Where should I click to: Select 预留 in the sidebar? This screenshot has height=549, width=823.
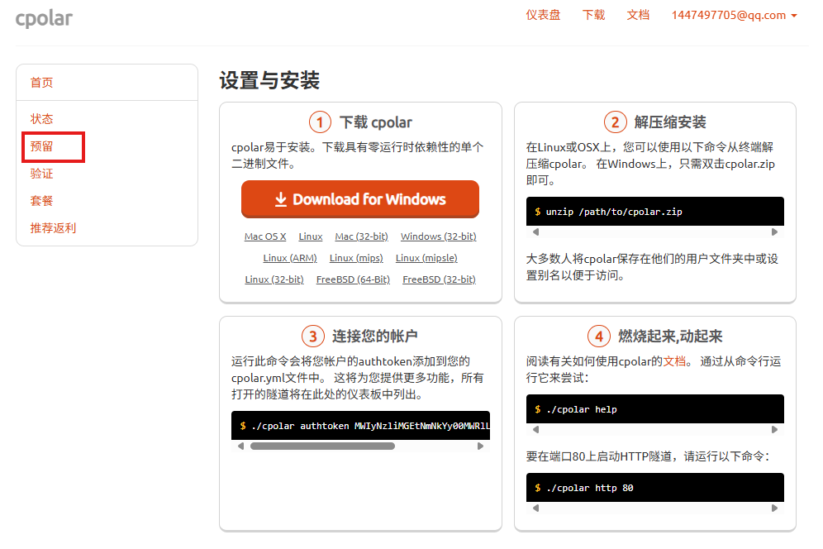[42, 146]
